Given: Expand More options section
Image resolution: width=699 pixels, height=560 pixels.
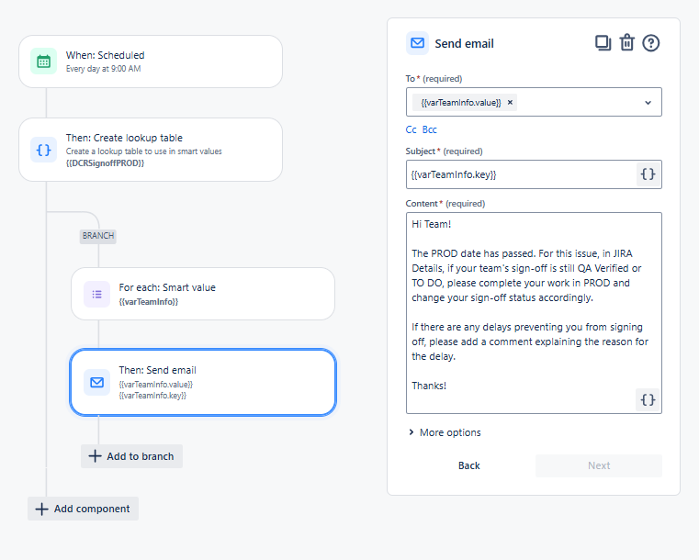Looking at the screenshot, I should [445, 432].
